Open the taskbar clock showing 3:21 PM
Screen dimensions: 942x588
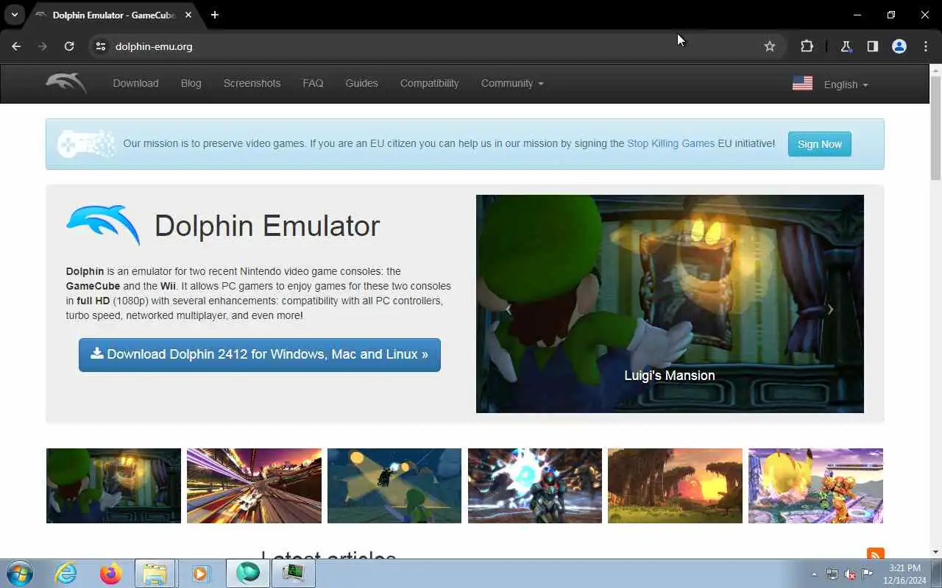coord(904,574)
